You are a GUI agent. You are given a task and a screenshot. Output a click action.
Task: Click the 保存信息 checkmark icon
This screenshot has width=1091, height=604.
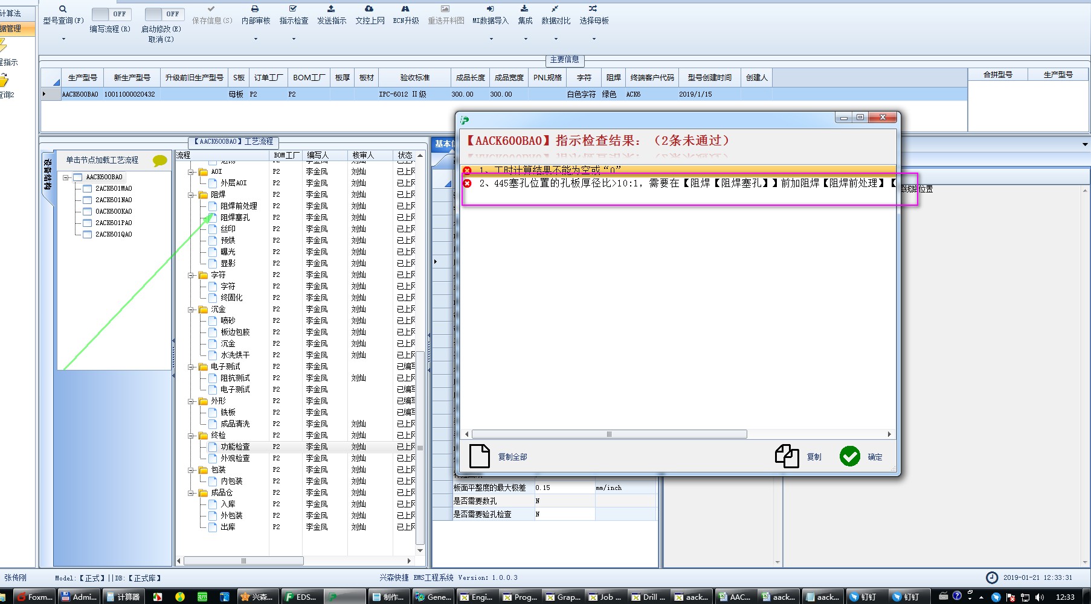click(x=211, y=9)
